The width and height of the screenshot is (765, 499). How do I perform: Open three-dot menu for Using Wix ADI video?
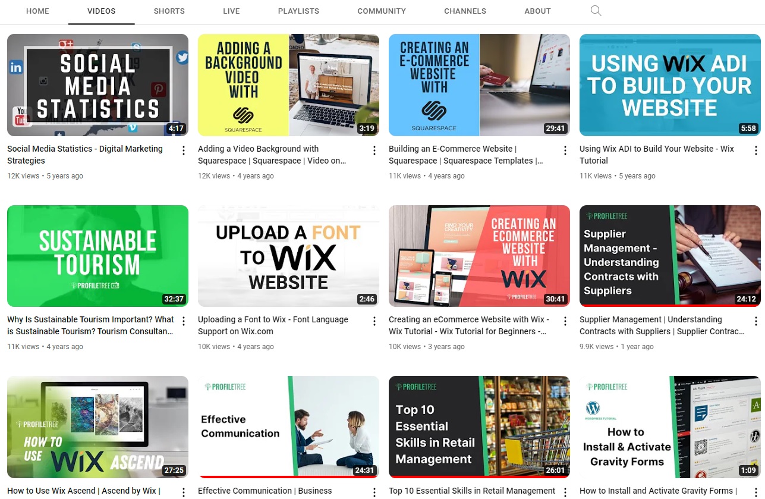point(756,150)
